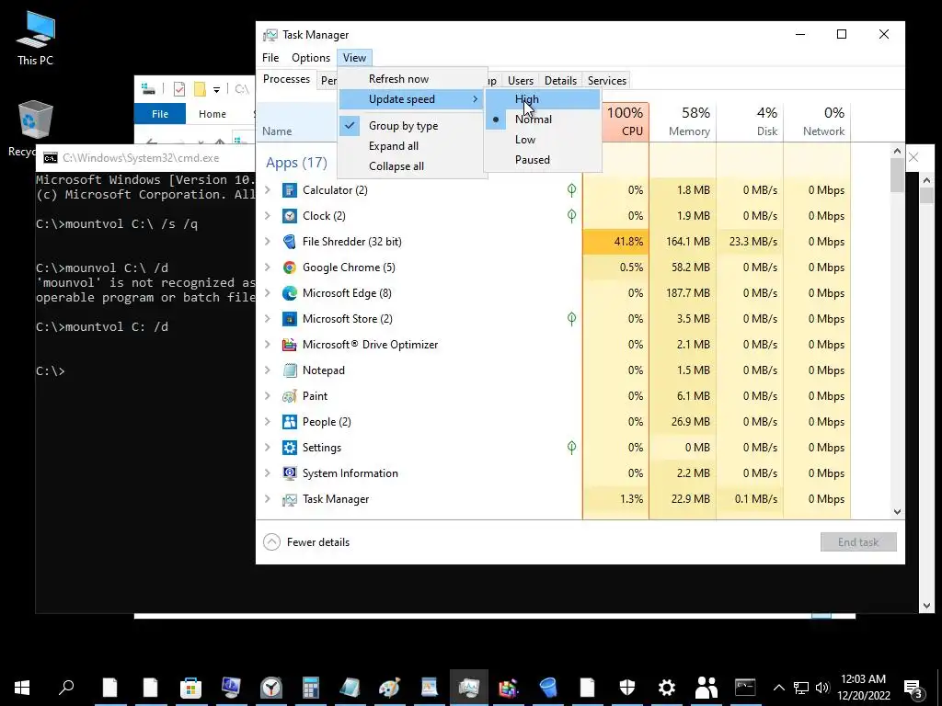942x706 pixels.
Task: Open the File menu in Task Manager
Action: tap(270, 58)
